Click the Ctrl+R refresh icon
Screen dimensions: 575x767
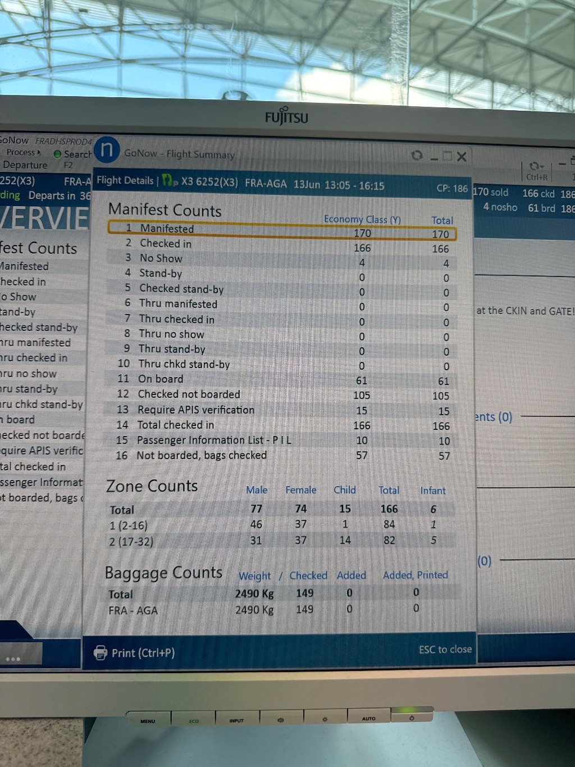[x=536, y=167]
